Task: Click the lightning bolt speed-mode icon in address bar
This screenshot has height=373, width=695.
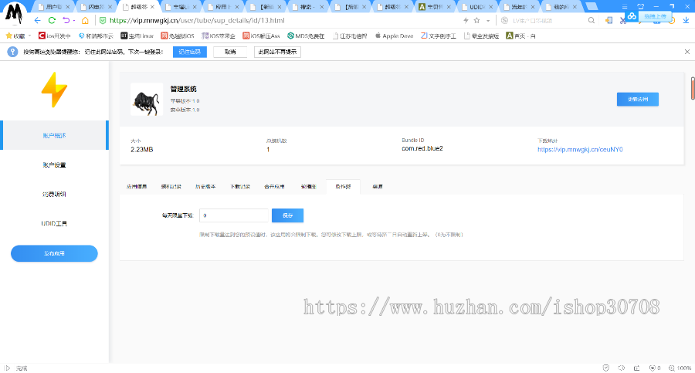Action: point(466,20)
